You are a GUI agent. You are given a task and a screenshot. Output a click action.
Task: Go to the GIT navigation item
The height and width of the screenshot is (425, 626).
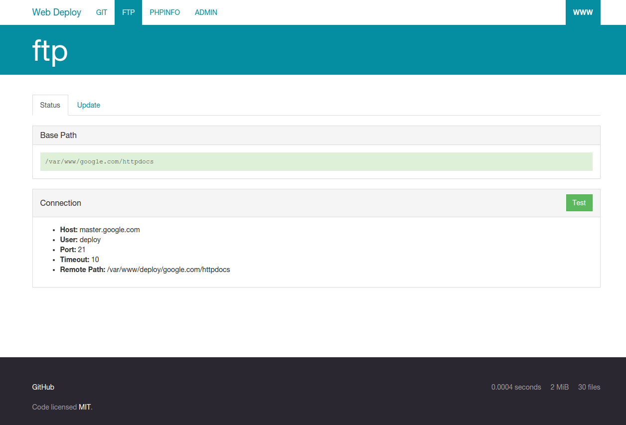pyautogui.click(x=102, y=12)
